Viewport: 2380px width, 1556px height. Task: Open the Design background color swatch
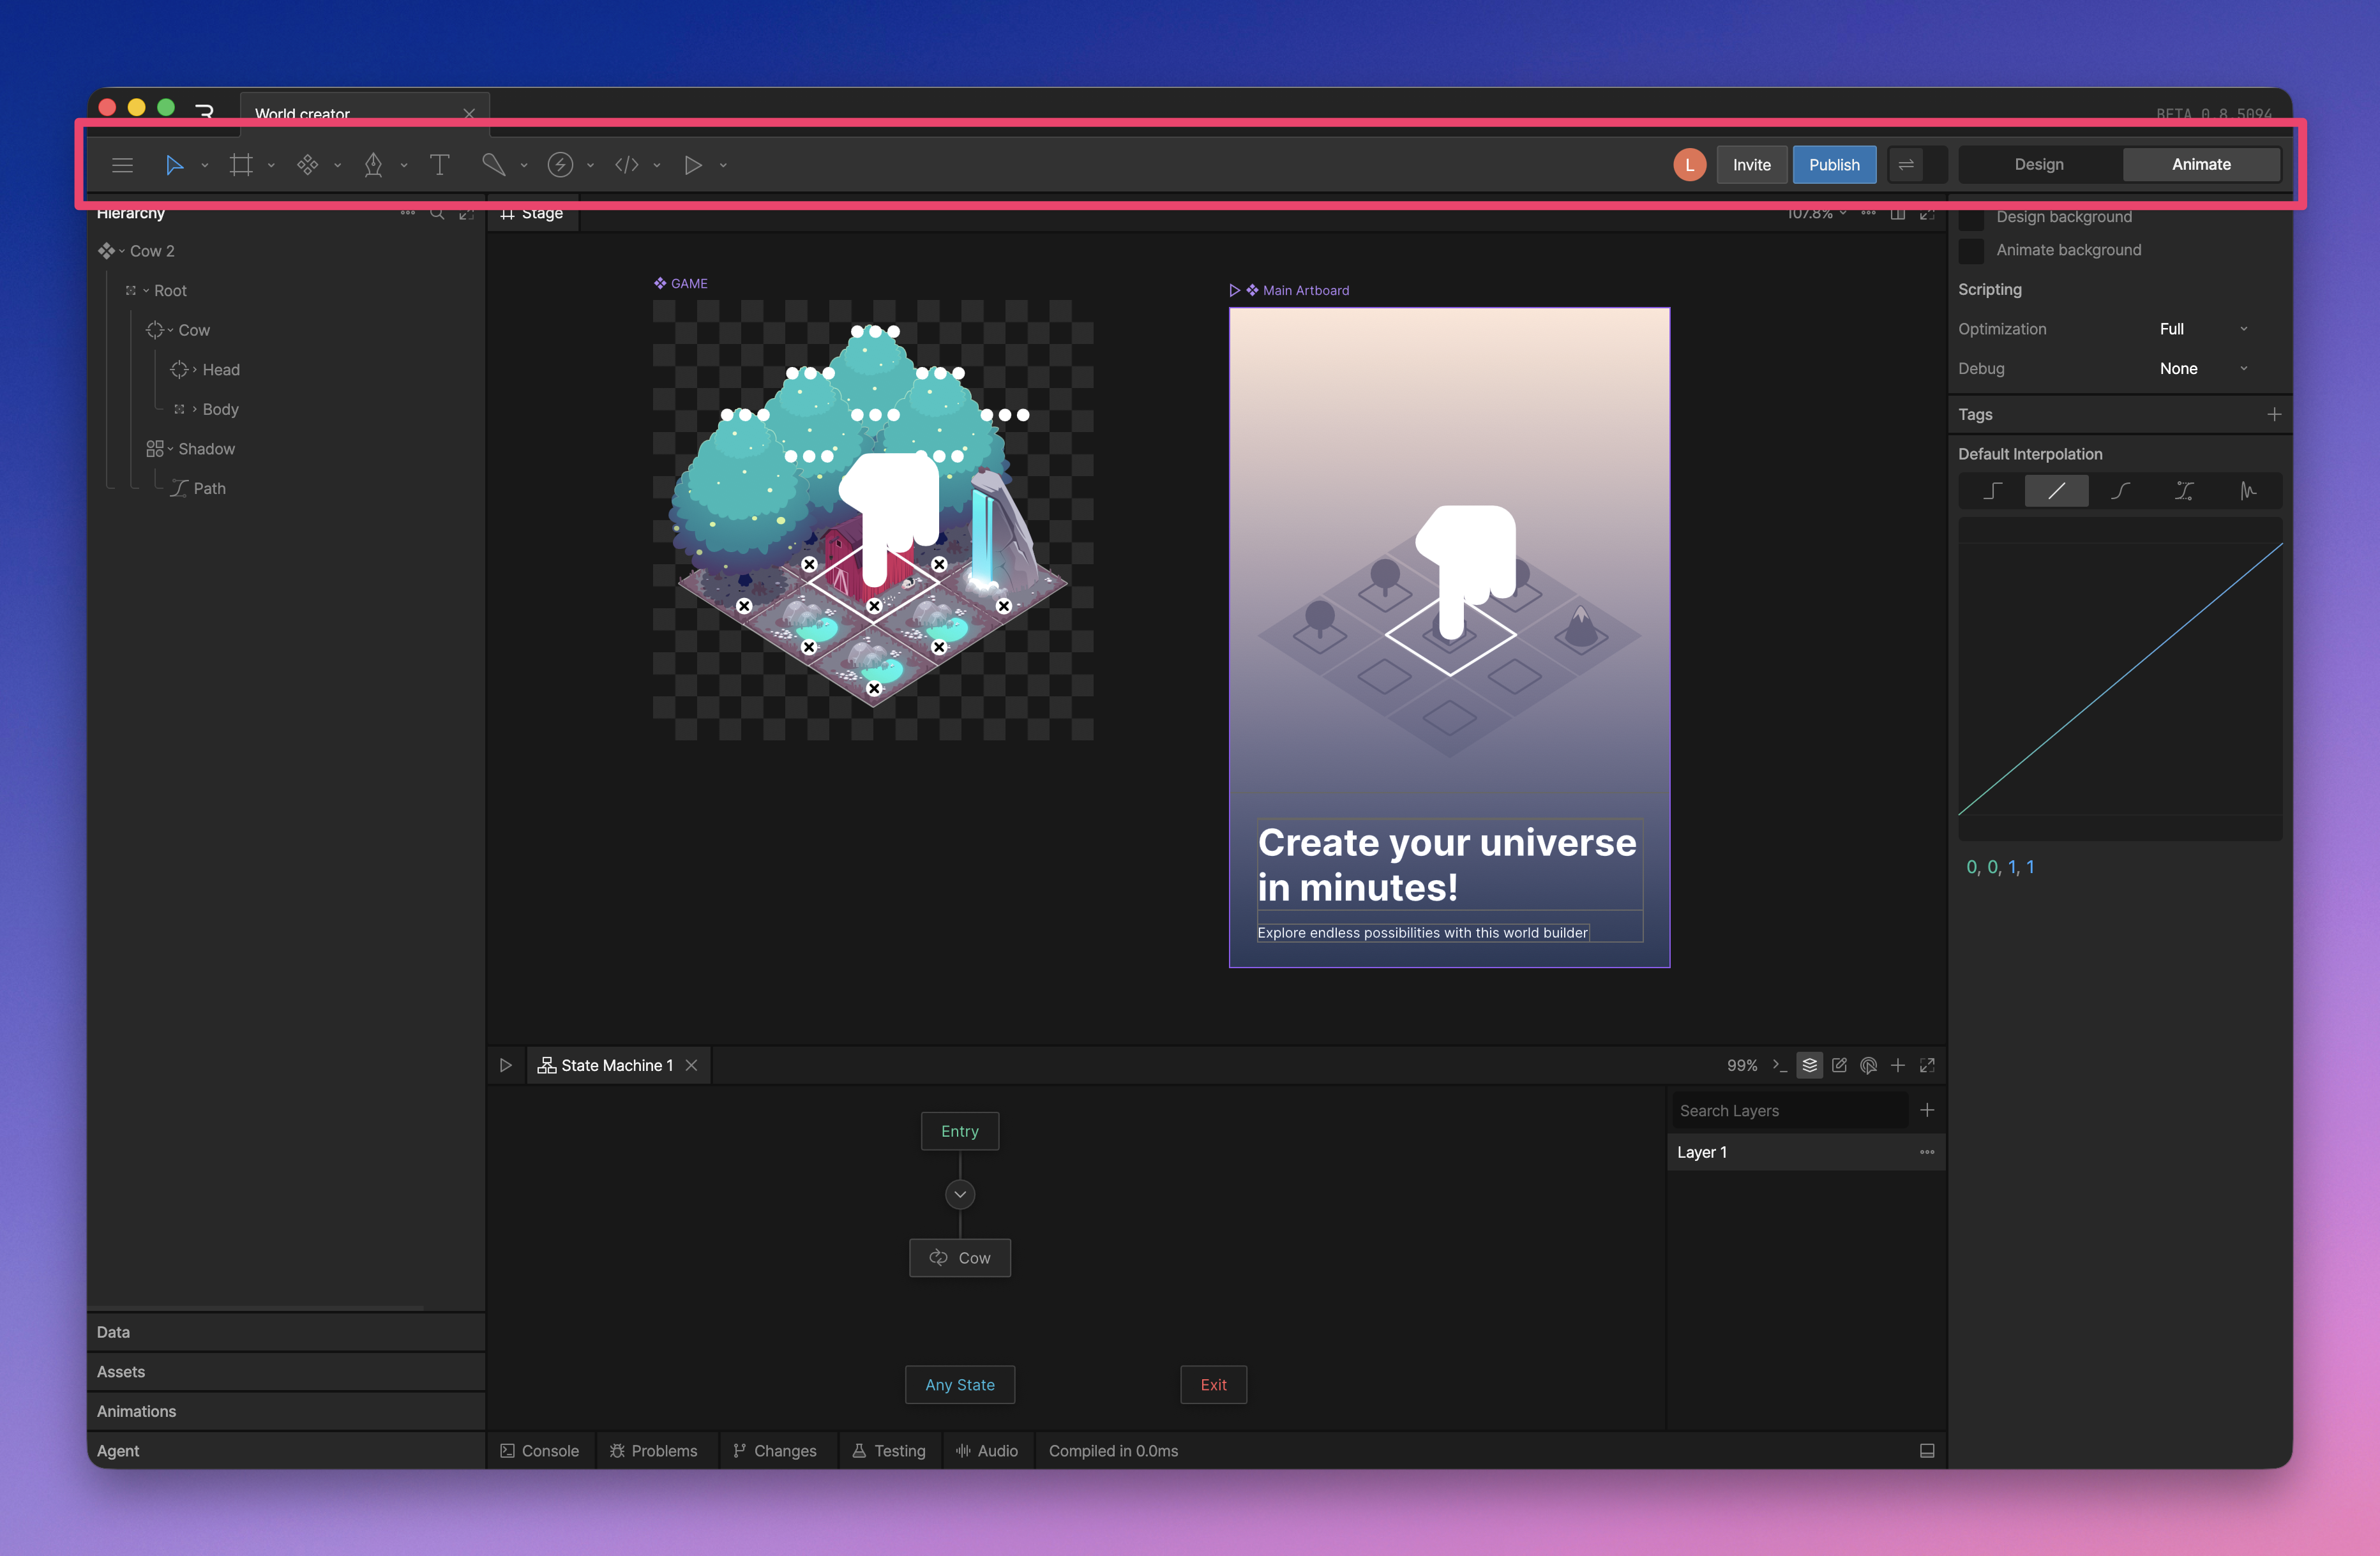[1971, 218]
